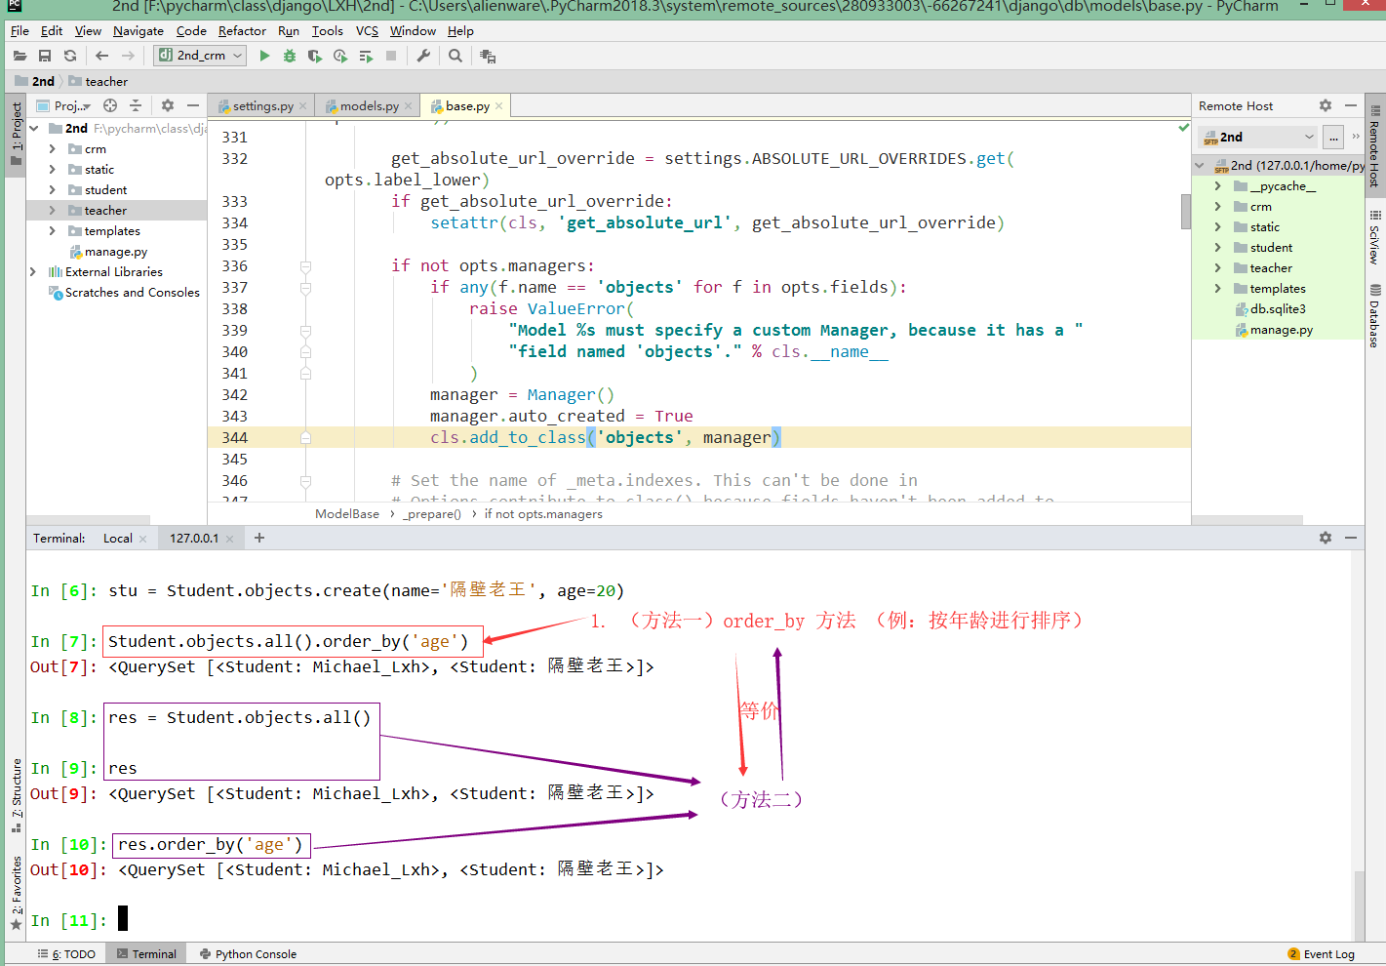Click the Run manage.py task icon
This screenshot has width=1386, height=966.
pos(488,57)
